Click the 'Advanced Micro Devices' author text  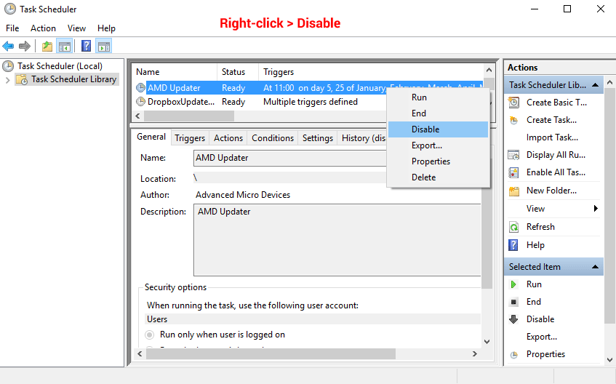click(243, 195)
